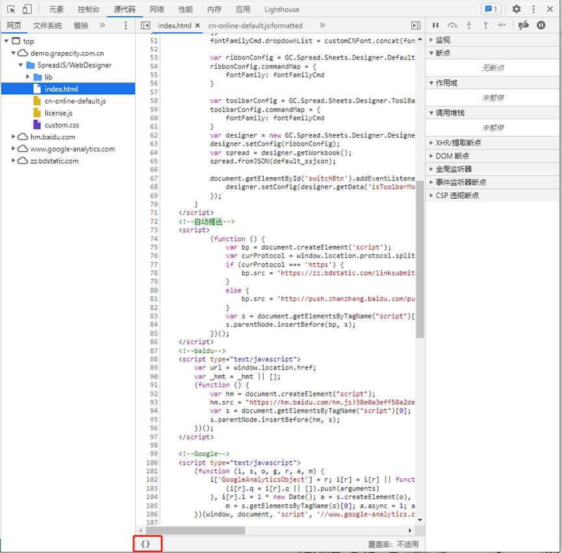Select the inspect element tool

(x=9, y=8)
